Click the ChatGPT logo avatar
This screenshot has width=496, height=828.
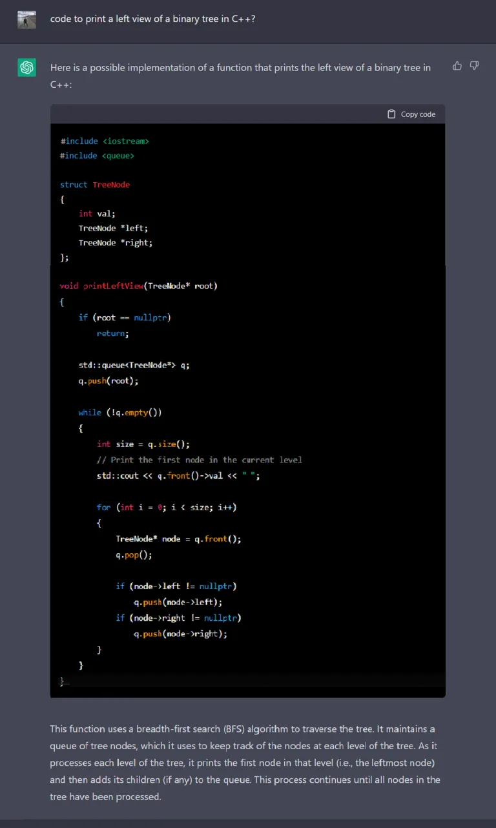tap(26, 67)
